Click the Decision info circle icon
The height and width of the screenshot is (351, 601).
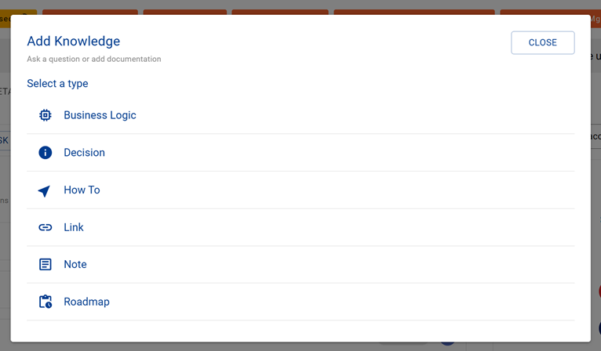[x=46, y=153]
